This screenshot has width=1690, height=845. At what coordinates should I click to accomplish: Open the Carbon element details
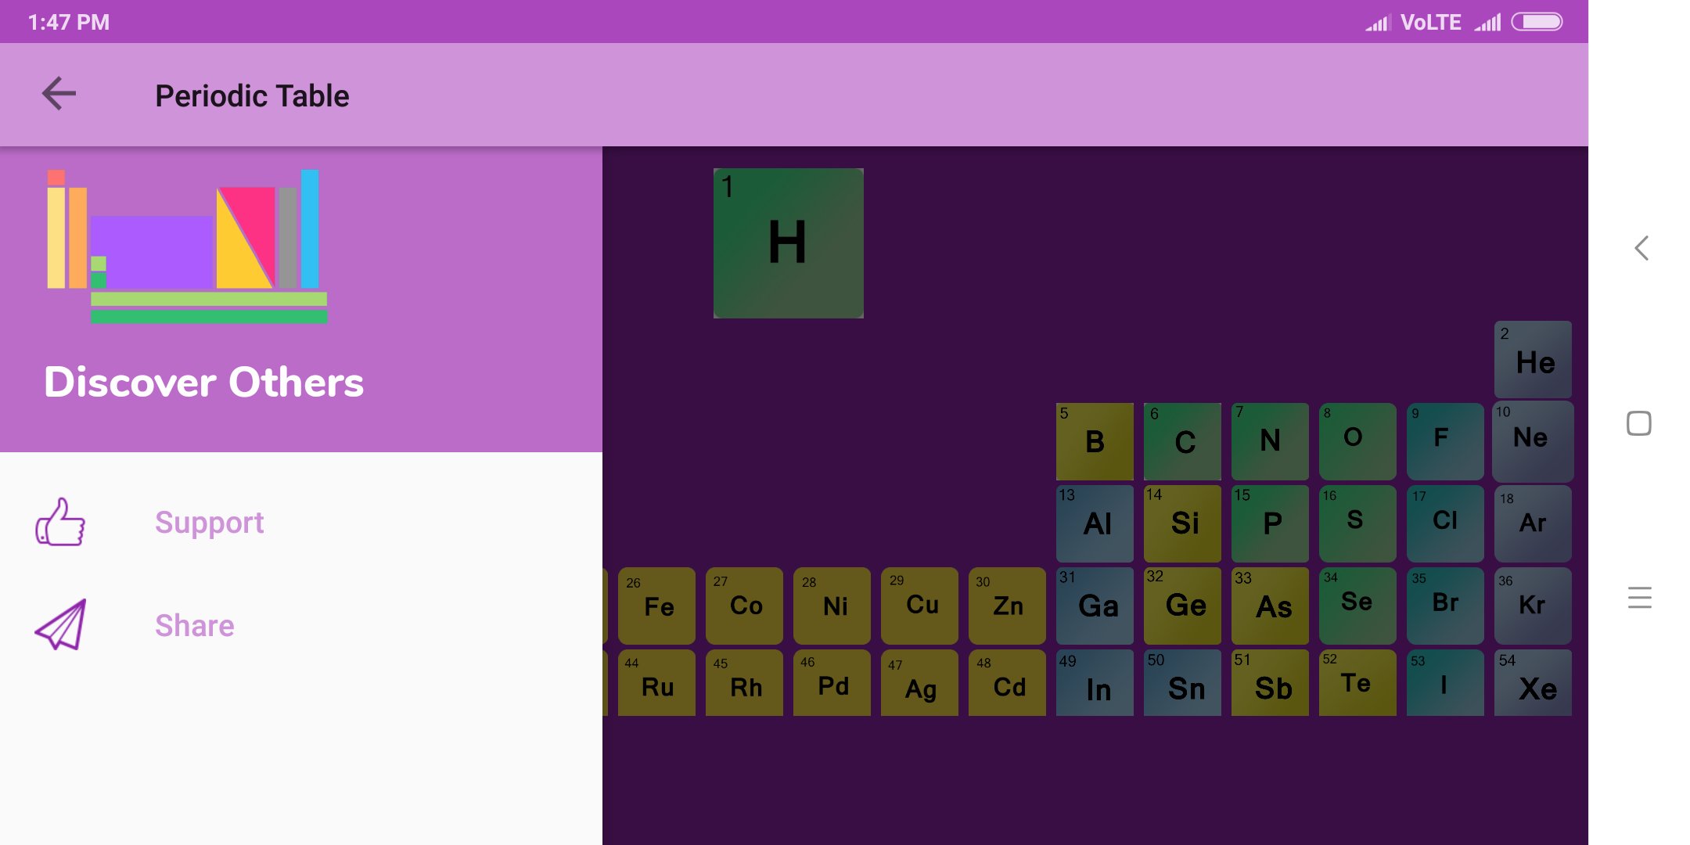(1182, 440)
